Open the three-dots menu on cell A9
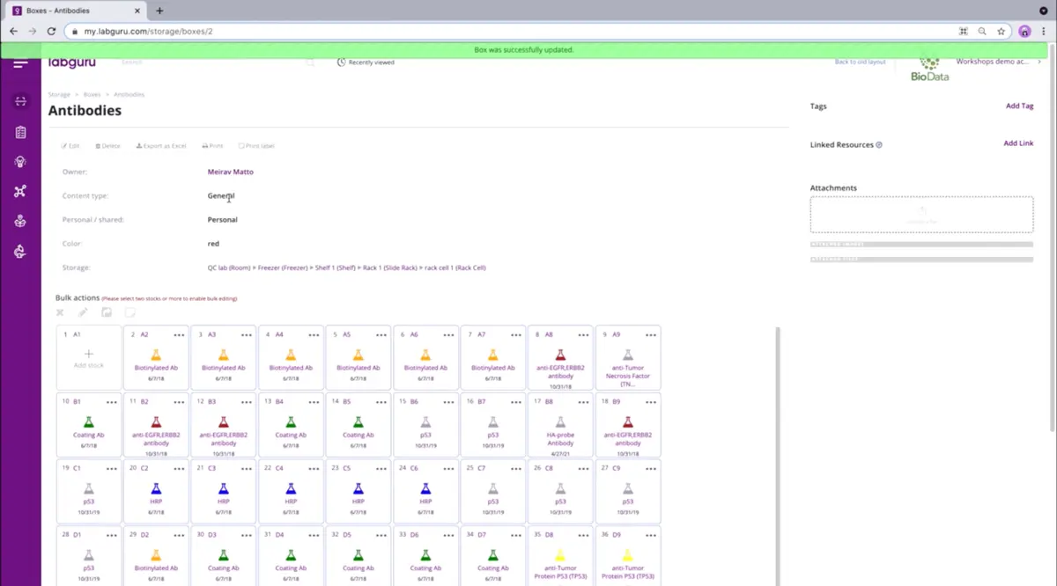 pyautogui.click(x=651, y=335)
